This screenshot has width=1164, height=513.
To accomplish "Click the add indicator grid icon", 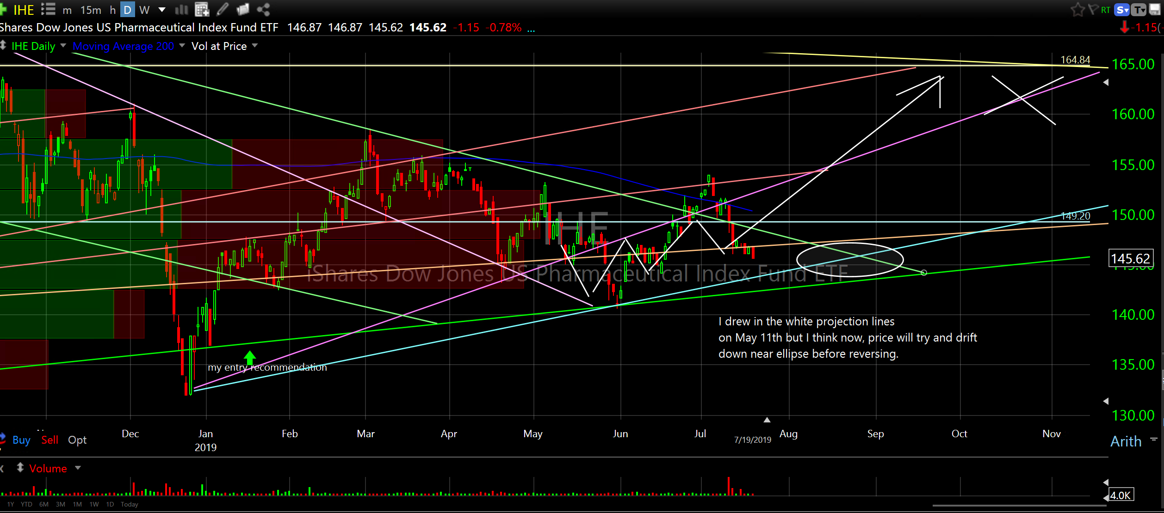I will click(202, 9).
